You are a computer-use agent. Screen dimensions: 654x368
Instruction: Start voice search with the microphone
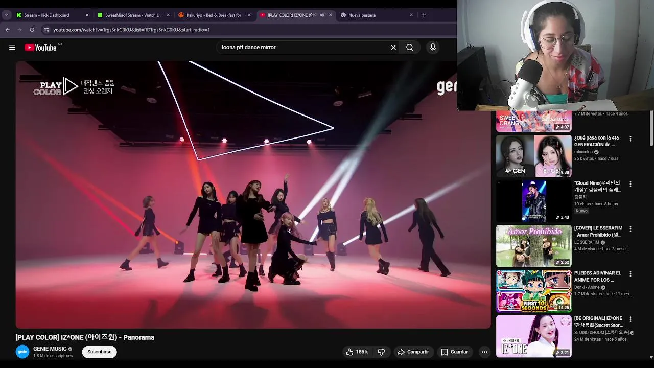[433, 48]
